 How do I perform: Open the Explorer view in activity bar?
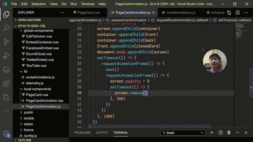[6, 14]
